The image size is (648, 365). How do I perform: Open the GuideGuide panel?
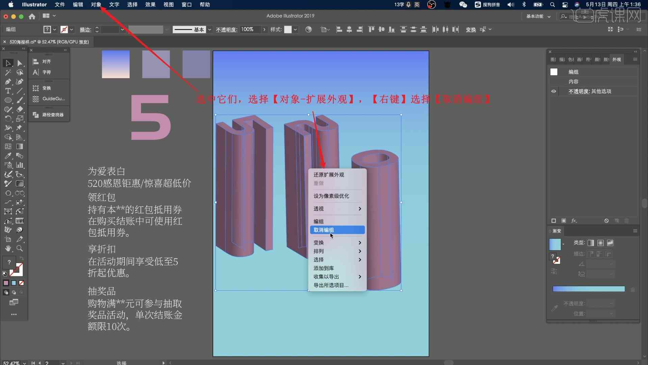[x=49, y=99]
